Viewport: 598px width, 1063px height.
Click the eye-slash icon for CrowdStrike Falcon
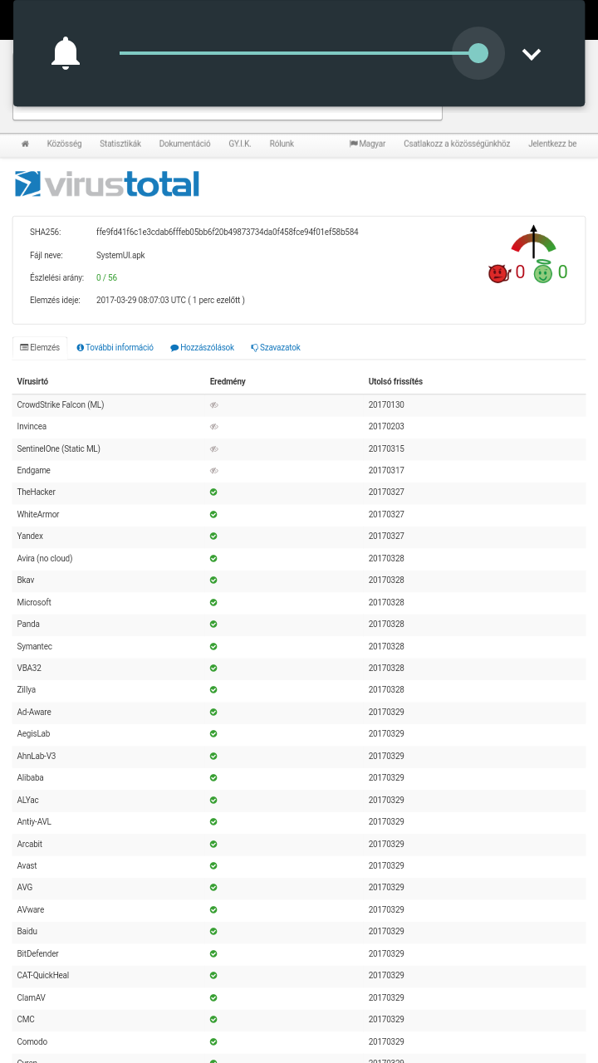[213, 405]
